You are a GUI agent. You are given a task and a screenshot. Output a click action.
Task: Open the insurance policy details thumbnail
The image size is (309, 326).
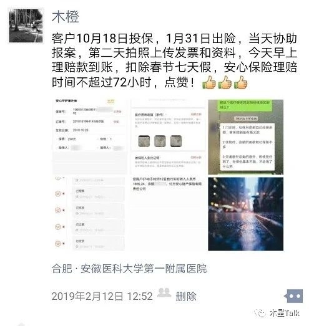coord(90,137)
